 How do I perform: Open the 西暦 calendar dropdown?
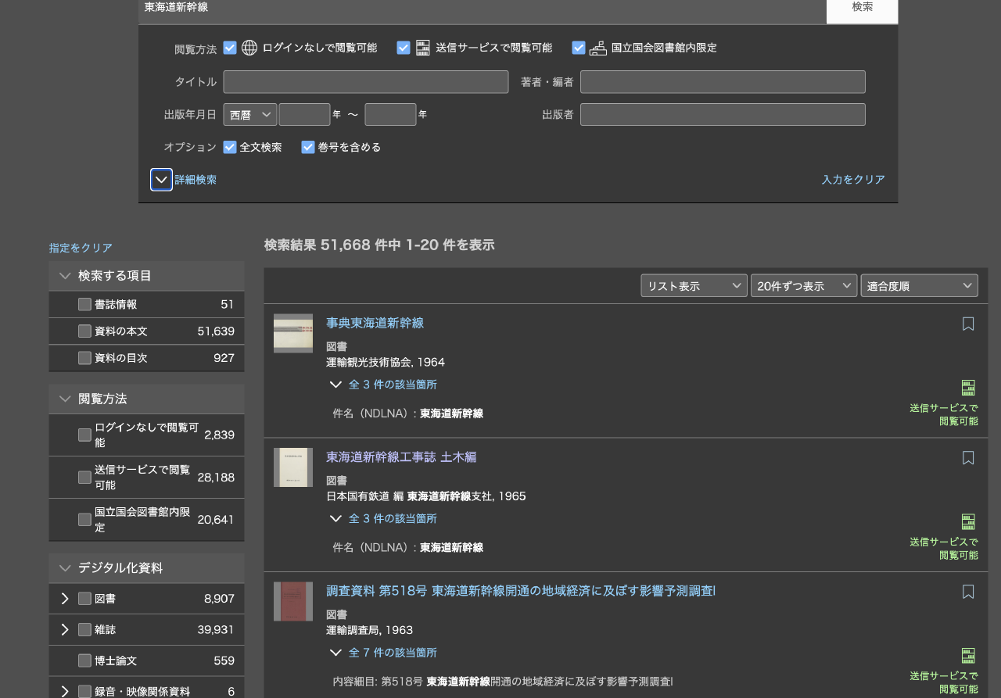coord(250,115)
